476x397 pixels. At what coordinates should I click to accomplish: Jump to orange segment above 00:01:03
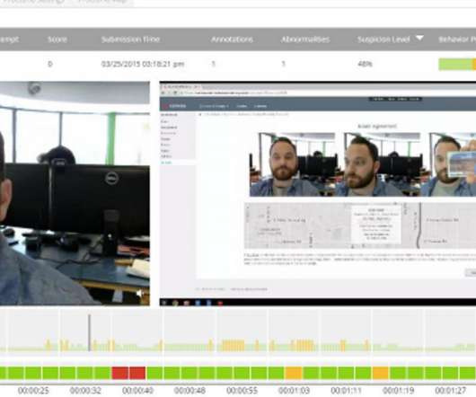point(294,373)
